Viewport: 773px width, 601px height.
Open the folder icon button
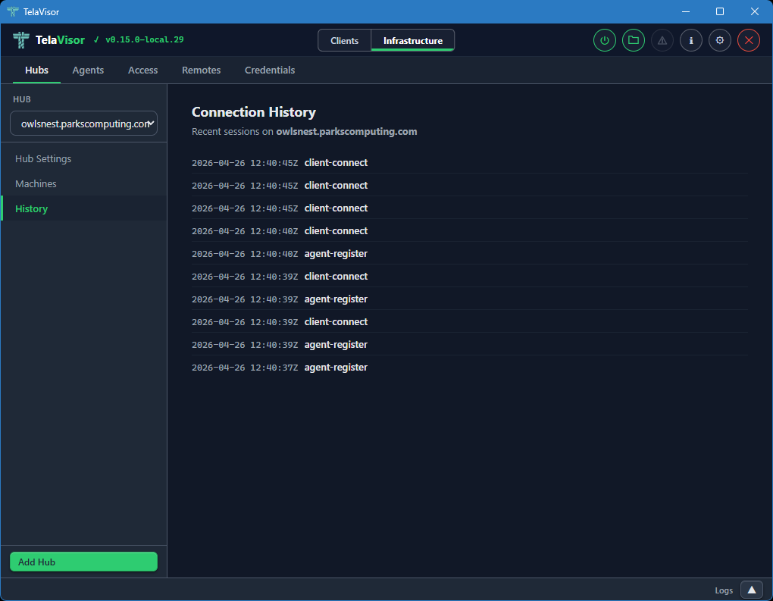pyautogui.click(x=634, y=40)
